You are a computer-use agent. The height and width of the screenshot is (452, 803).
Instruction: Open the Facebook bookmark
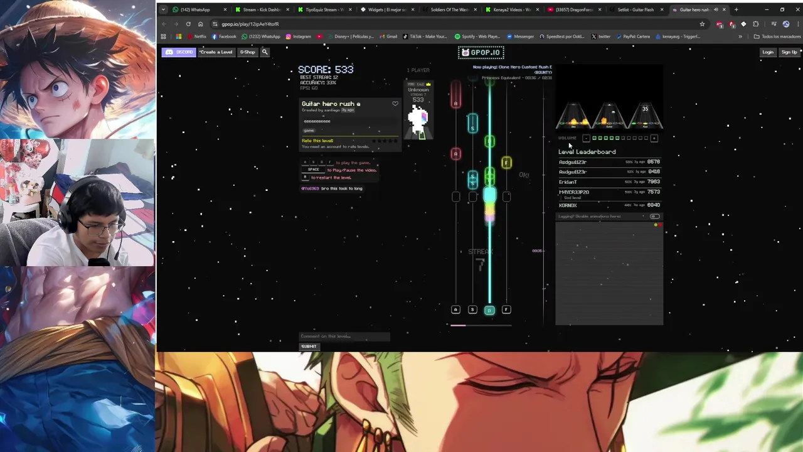[223, 36]
